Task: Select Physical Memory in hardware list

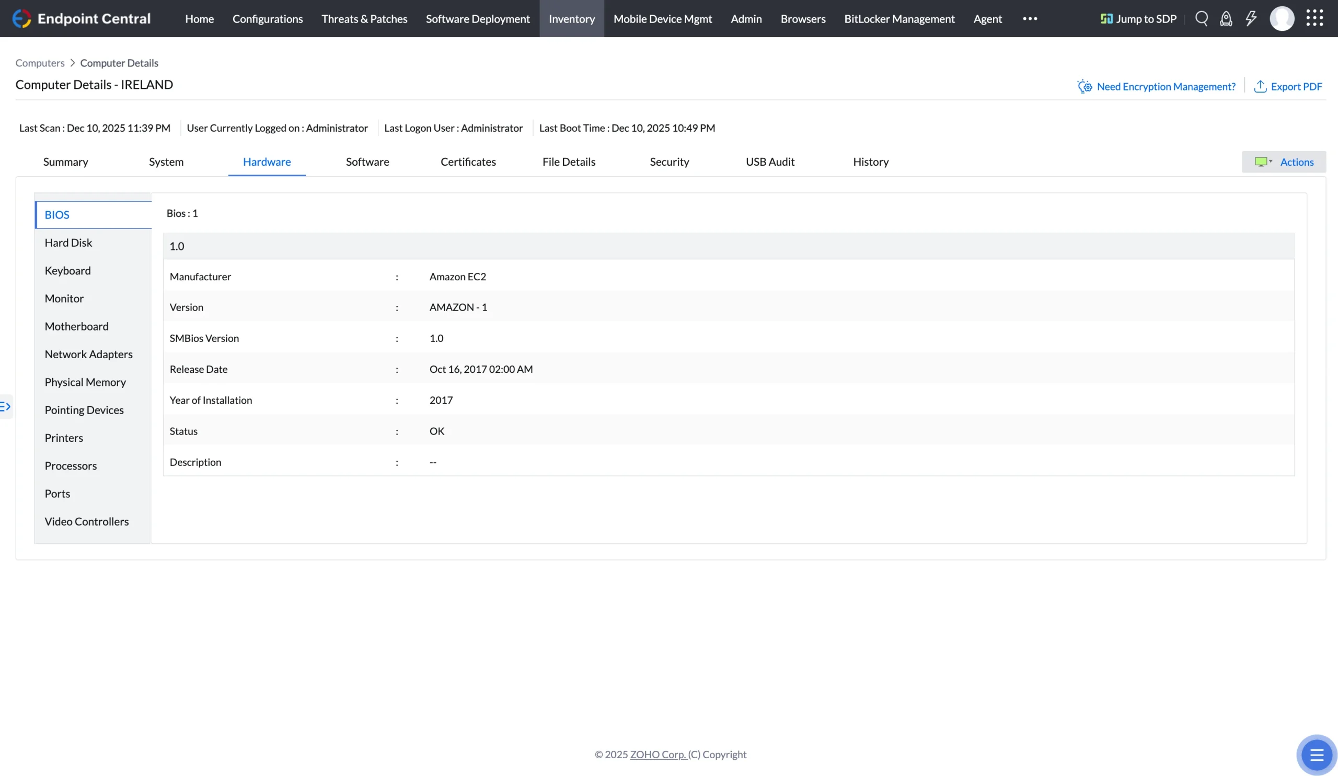Action: pyautogui.click(x=93, y=382)
